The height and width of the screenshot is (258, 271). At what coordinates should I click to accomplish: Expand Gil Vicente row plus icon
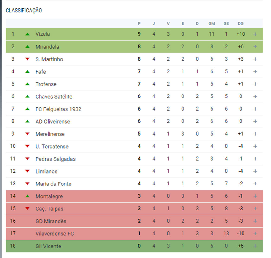coord(255,246)
